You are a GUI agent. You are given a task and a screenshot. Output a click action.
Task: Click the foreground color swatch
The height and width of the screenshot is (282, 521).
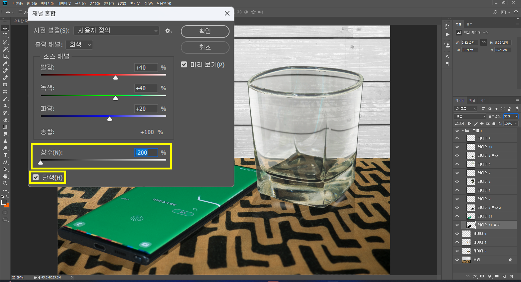coord(4,202)
